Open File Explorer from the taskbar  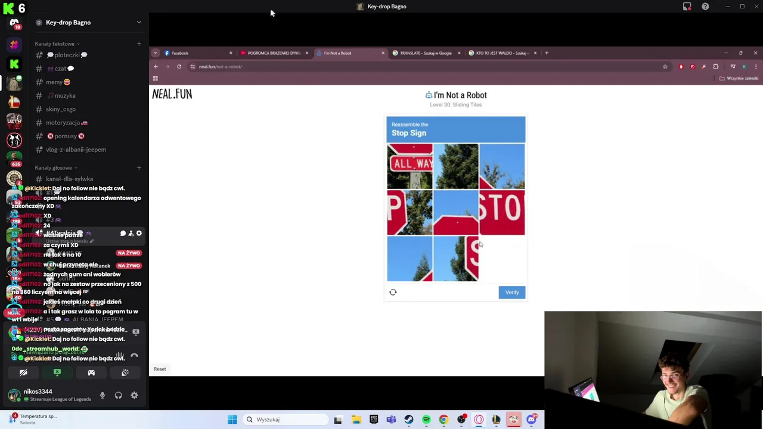(x=356, y=419)
